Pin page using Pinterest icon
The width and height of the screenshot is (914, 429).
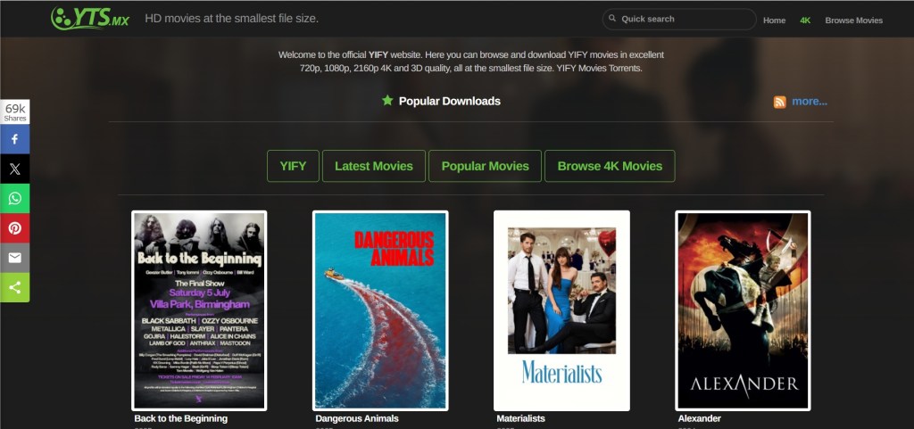(15, 227)
